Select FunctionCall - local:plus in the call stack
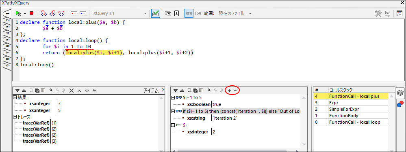The image size is (406, 152). [351, 96]
